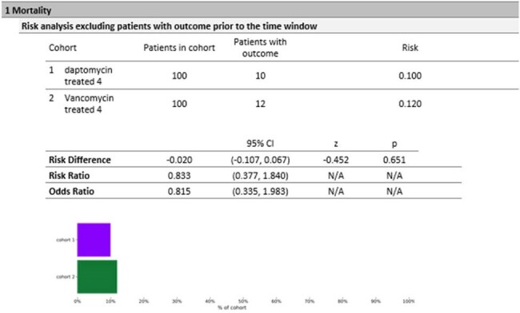Click the Risk Difference row label
520x313 pixels.
(x=79, y=160)
